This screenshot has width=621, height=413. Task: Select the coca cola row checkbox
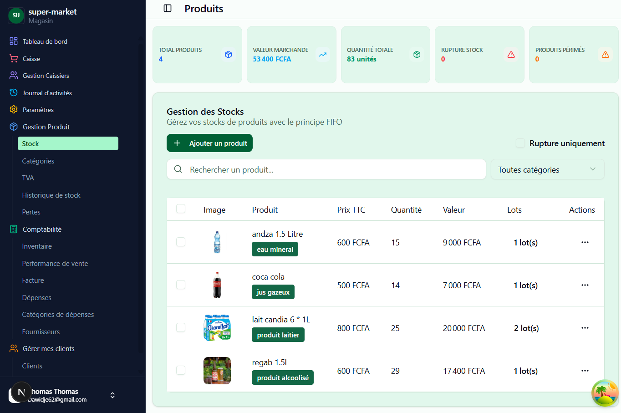[x=181, y=285]
